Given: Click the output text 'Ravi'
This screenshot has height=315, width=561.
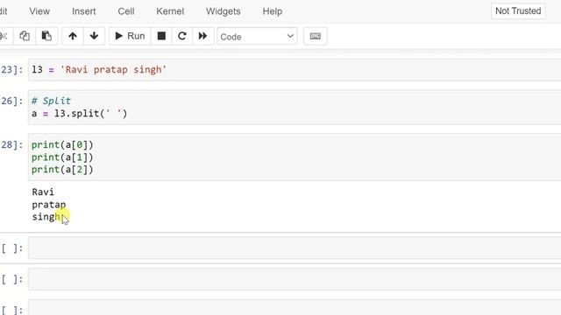Looking at the screenshot, I should click(43, 192).
